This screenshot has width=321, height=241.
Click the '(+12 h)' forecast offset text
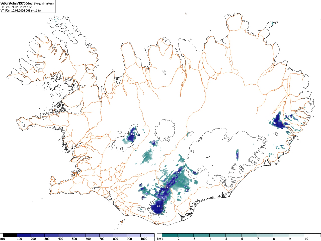(36, 11)
